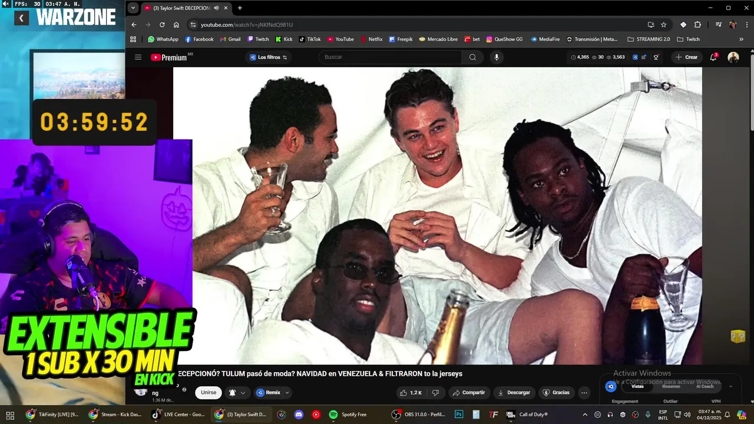Mute the Taylor Swift tab audio icon
754x424 pixels.
click(216, 8)
